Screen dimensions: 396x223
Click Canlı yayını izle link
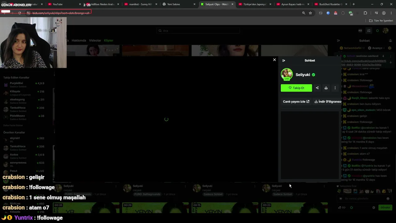tap(296, 102)
